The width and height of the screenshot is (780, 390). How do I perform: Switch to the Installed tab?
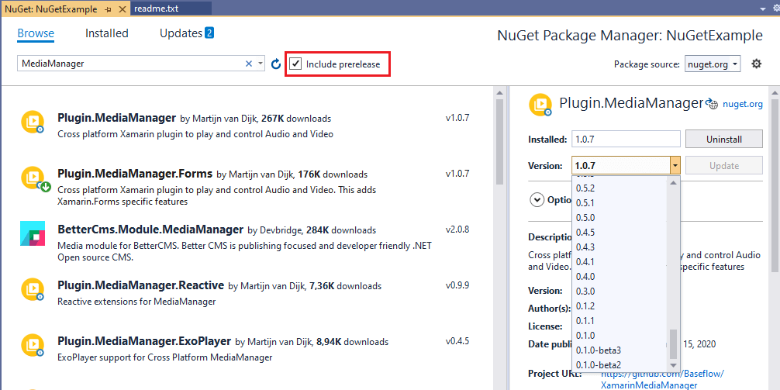[x=107, y=33]
